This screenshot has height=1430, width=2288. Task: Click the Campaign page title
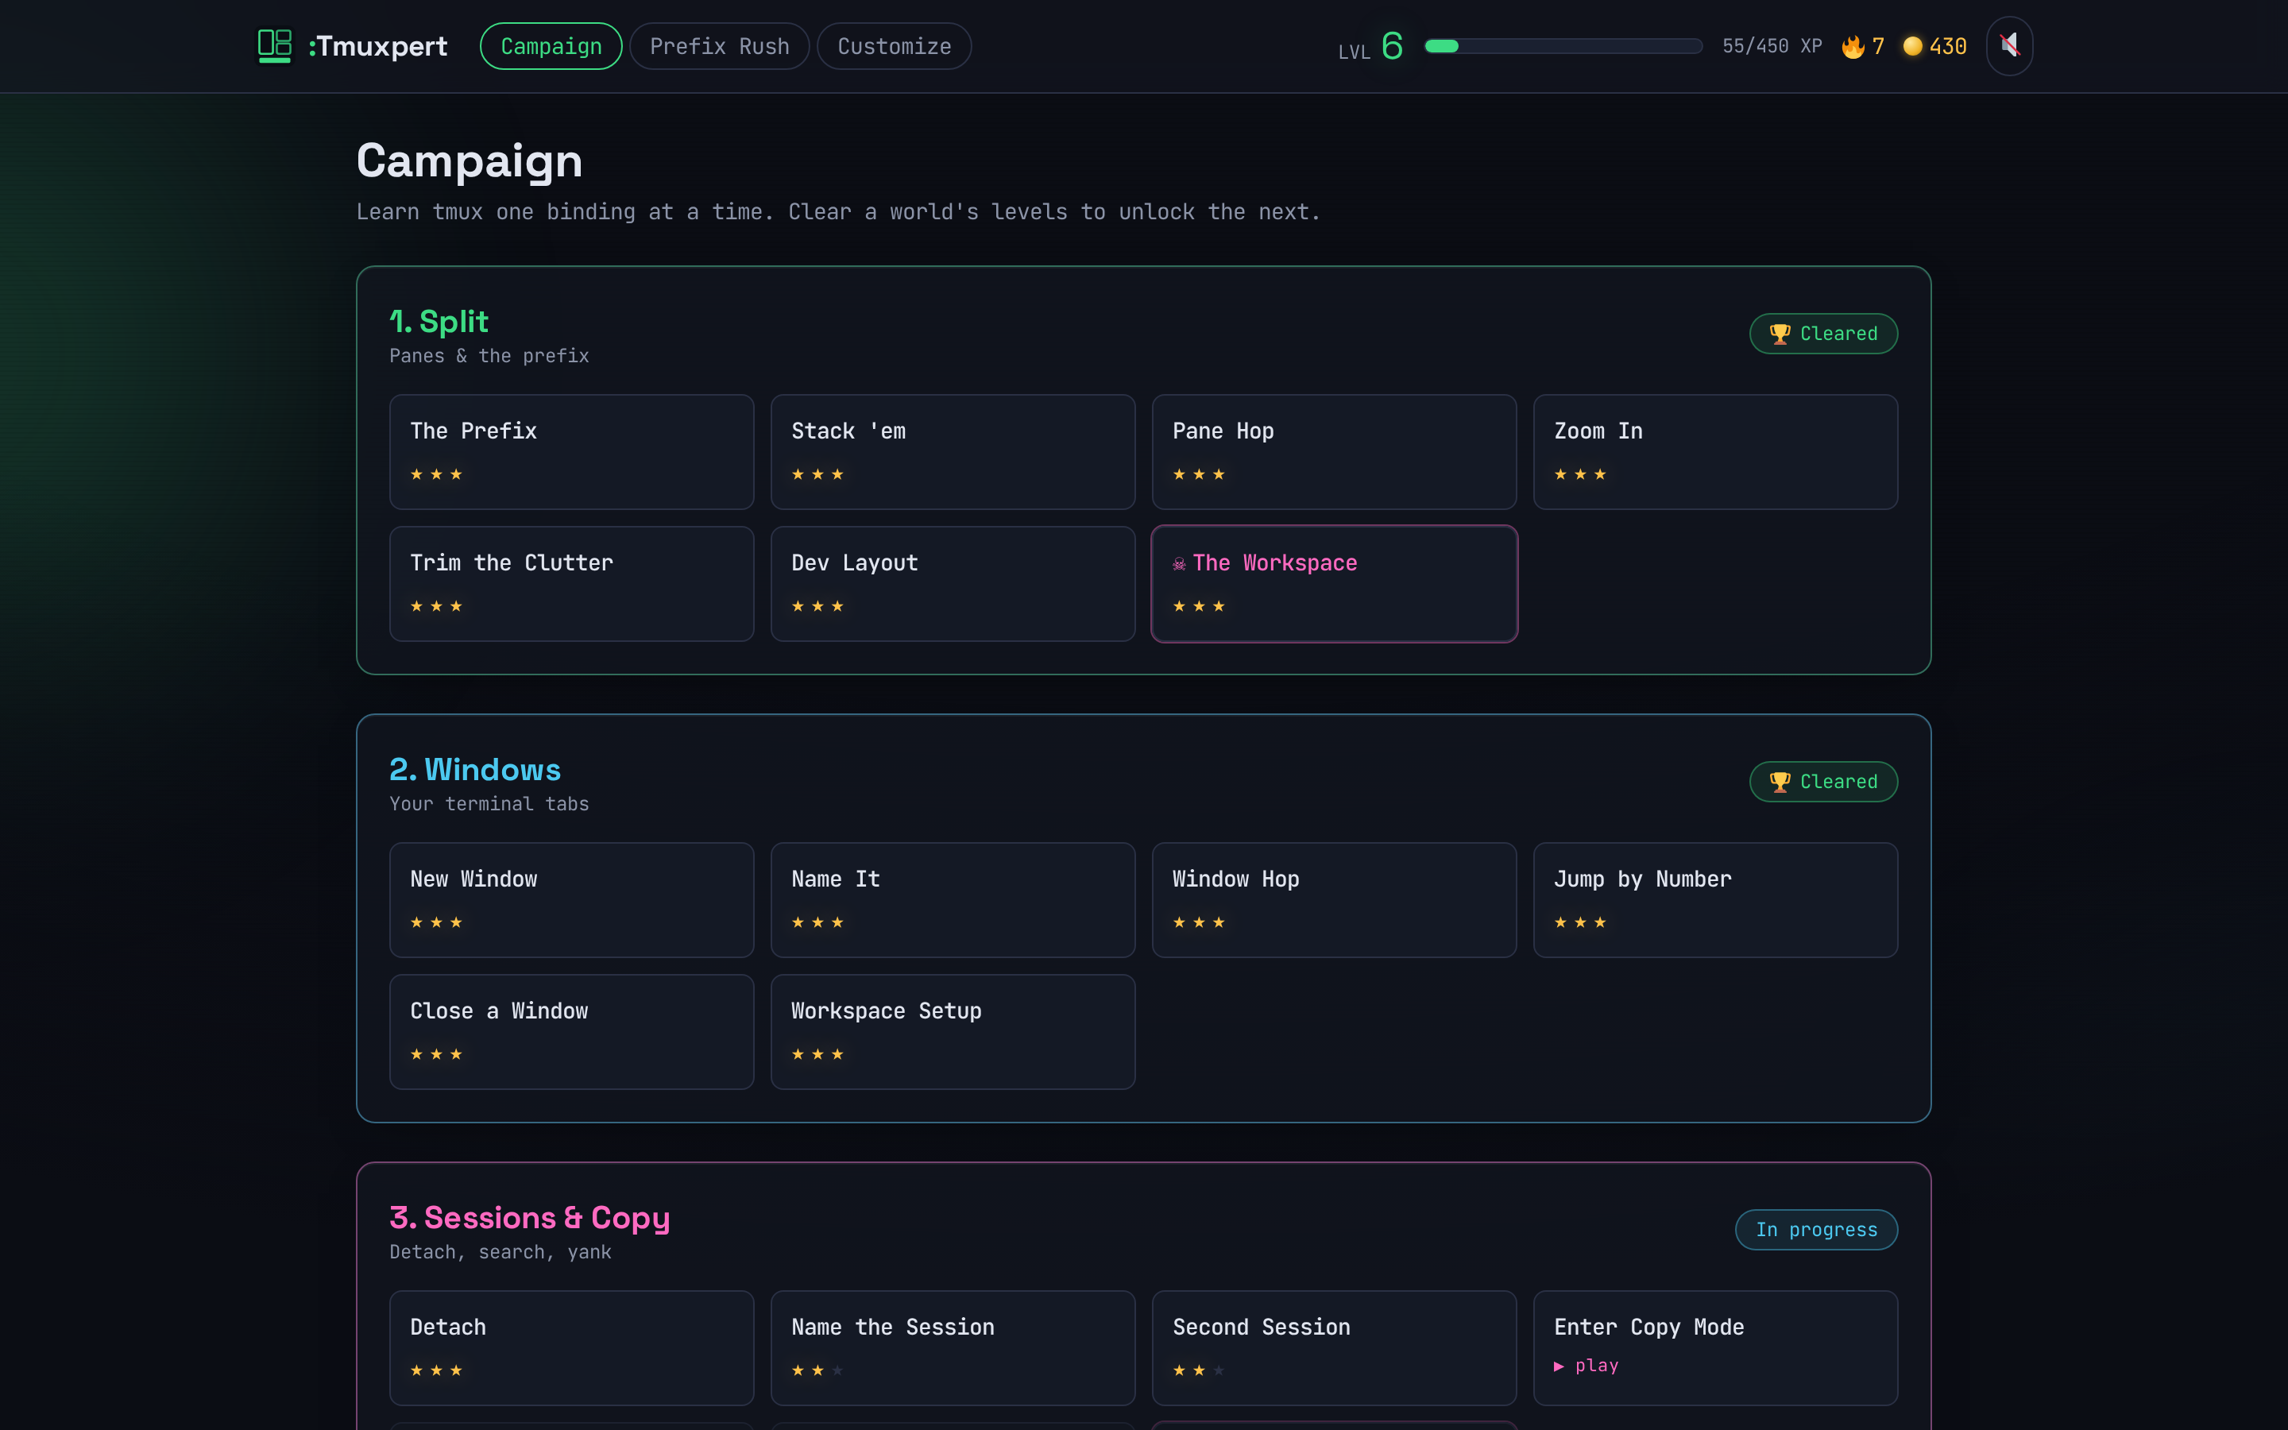click(469, 160)
